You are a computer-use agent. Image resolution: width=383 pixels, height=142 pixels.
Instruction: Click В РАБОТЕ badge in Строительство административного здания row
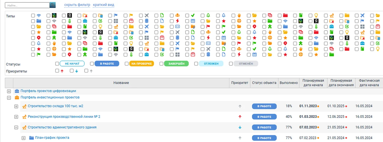(264, 127)
